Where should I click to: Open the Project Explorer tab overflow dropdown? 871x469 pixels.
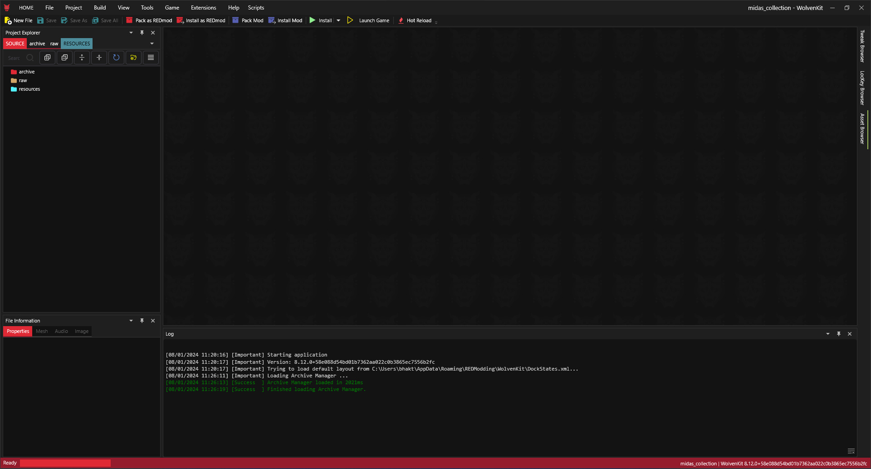[x=152, y=44]
